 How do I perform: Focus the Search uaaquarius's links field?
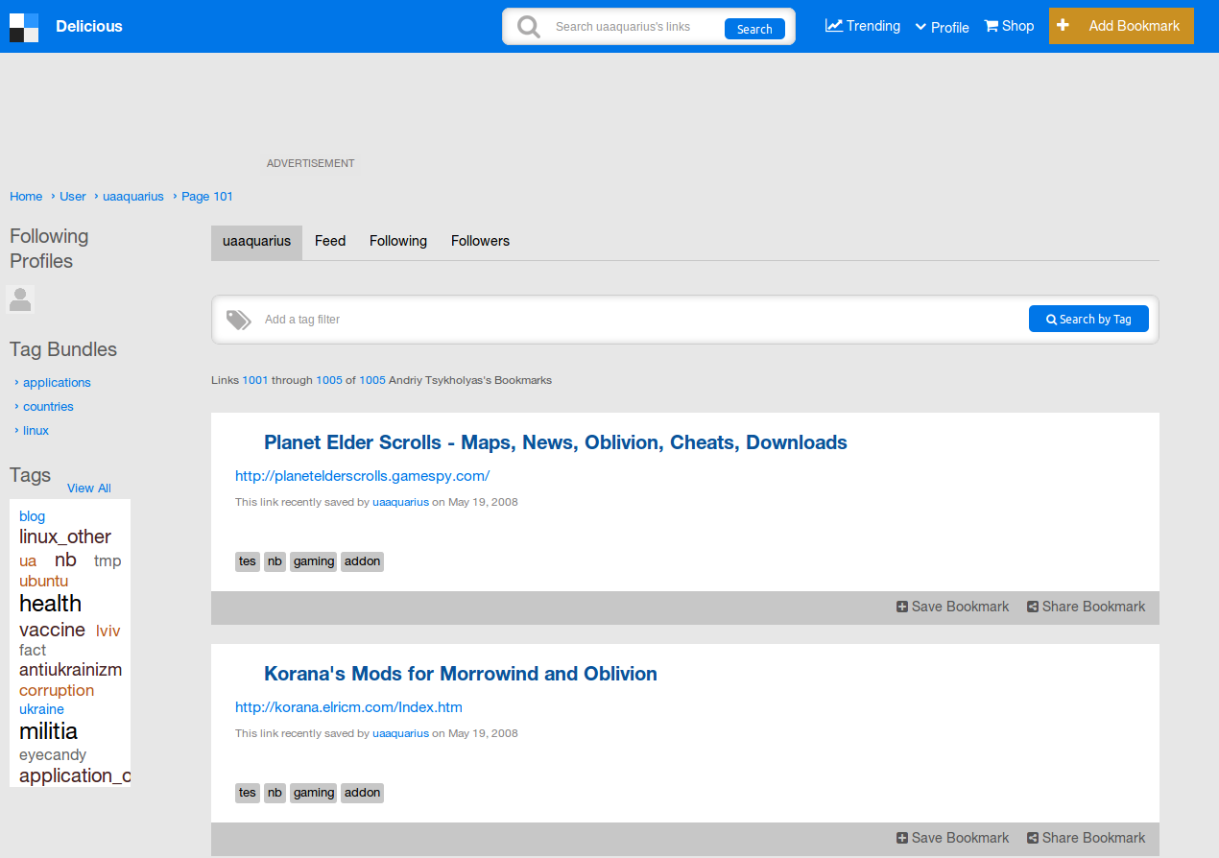pos(636,27)
